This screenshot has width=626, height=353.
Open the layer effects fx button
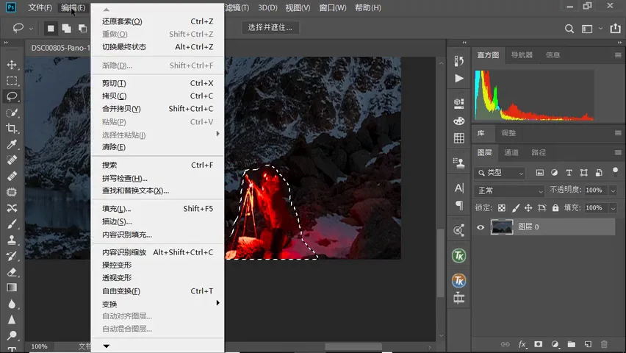(x=522, y=343)
